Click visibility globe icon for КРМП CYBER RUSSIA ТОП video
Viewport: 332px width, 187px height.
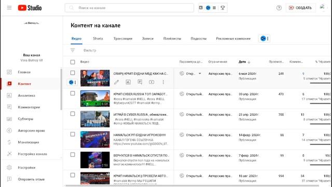point(182,94)
